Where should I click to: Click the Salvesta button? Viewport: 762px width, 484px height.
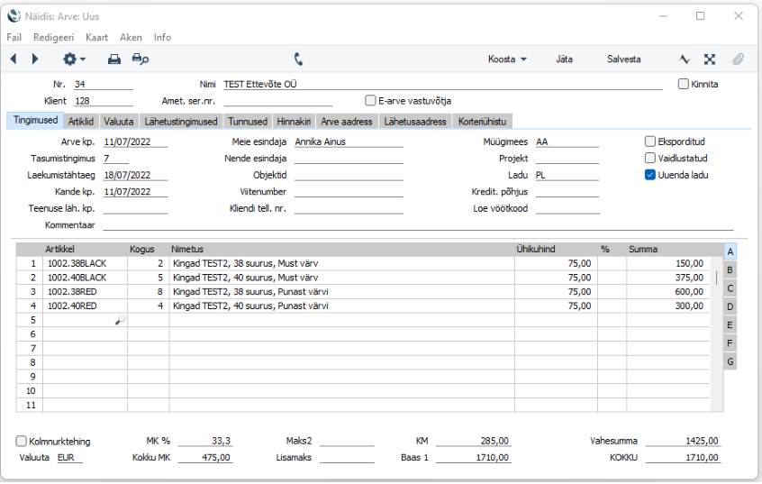[x=623, y=59]
